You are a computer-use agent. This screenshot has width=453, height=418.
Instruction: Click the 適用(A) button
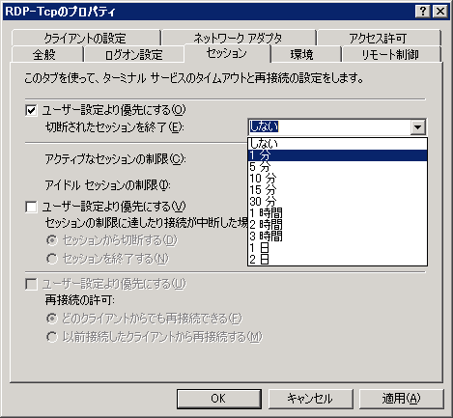[x=401, y=399]
